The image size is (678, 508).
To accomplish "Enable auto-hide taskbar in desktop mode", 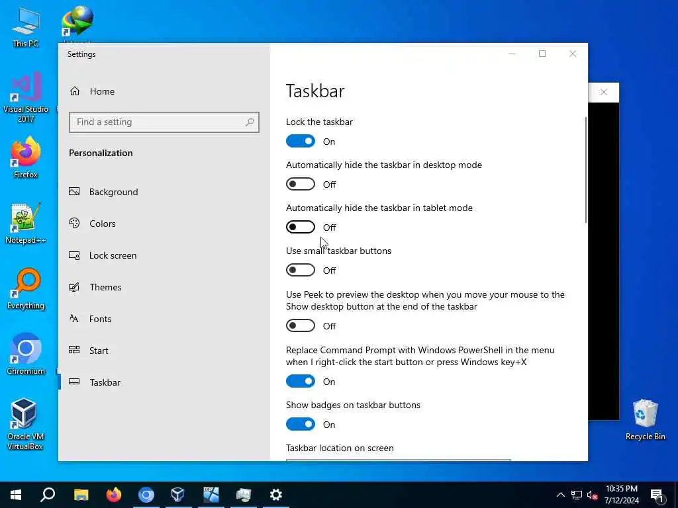I will coord(301,185).
